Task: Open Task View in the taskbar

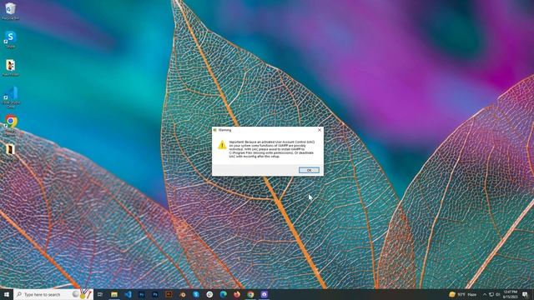Action: (100, 294)
